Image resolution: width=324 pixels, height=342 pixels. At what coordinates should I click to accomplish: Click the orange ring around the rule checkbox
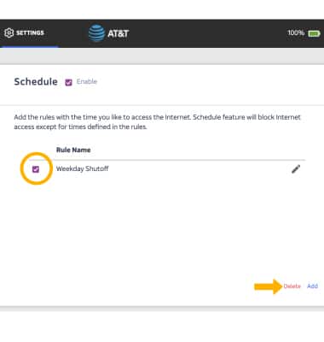coord(37,168)
